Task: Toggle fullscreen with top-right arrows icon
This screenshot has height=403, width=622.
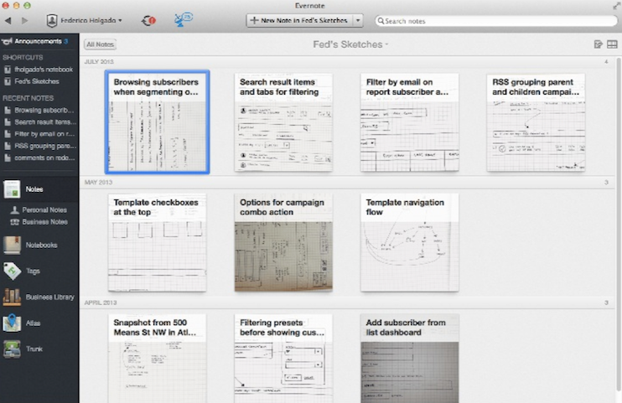Action: [616, 6]
